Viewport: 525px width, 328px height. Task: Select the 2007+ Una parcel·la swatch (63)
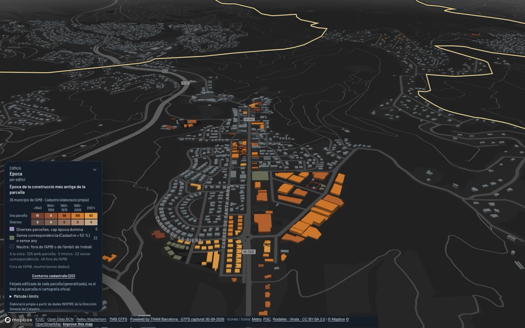click(91, 216)
